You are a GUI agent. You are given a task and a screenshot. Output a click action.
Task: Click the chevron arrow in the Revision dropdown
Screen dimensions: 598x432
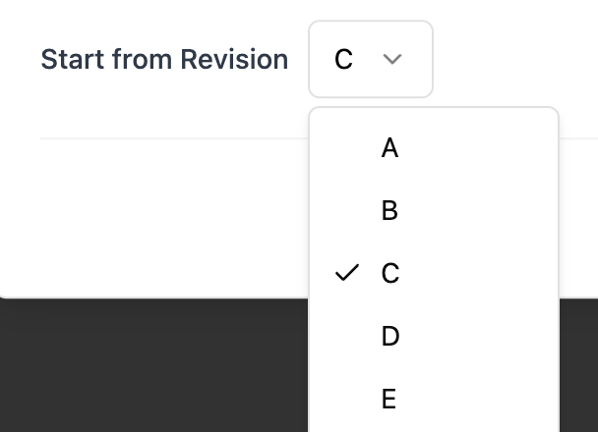click(392, 60)
